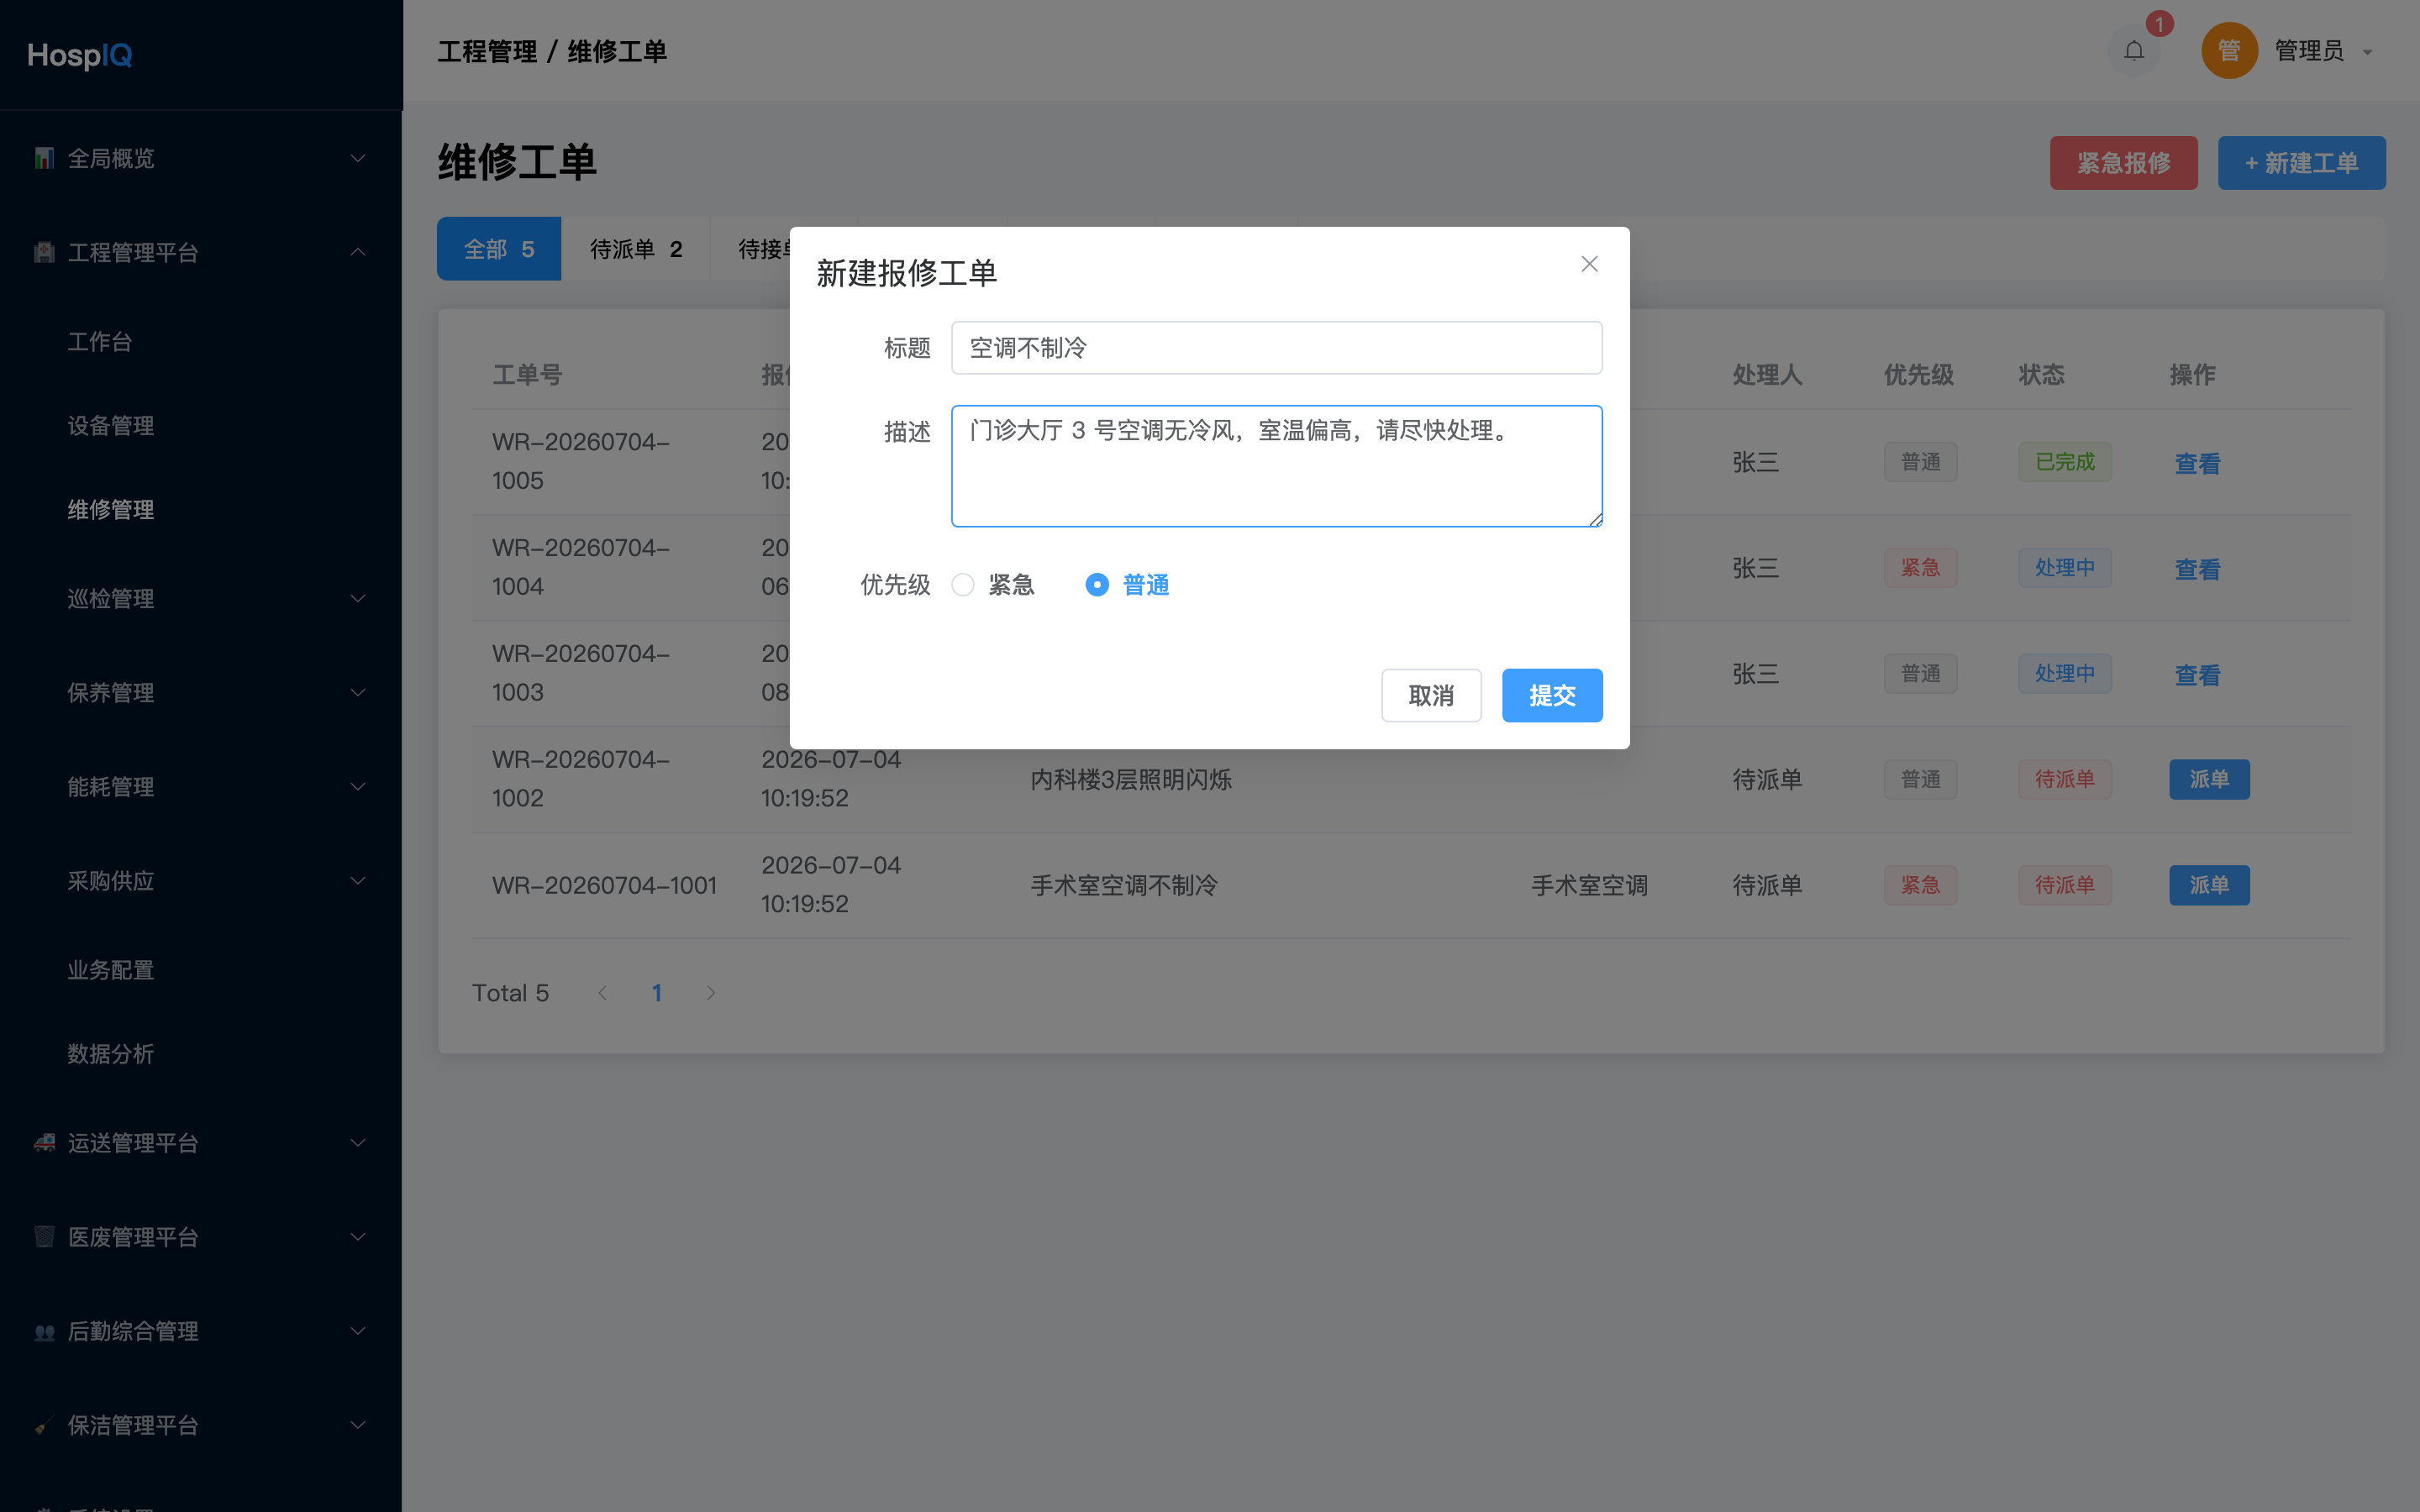Go to next page arrow
Screen dimensions: 2420x1512
(x=710, y=992)
